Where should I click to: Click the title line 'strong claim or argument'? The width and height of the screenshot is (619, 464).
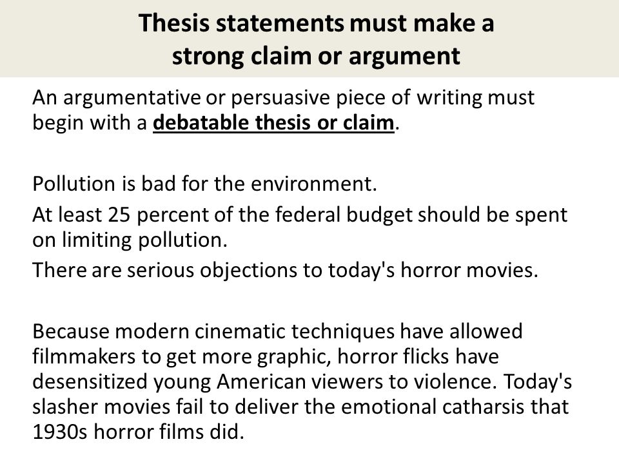click(316, 56)
